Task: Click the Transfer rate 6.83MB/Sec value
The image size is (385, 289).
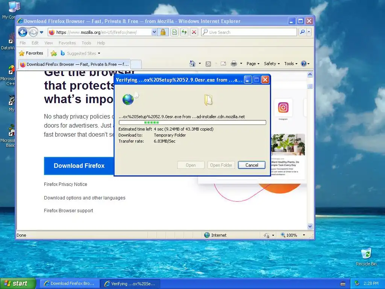Action: [x=165, y=141]
